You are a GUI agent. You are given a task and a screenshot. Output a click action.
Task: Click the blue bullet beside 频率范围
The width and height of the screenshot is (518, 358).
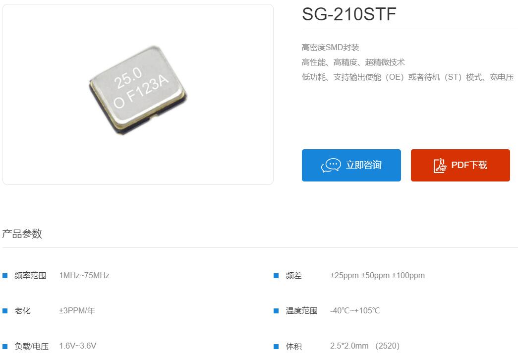[x=5, y=276]
